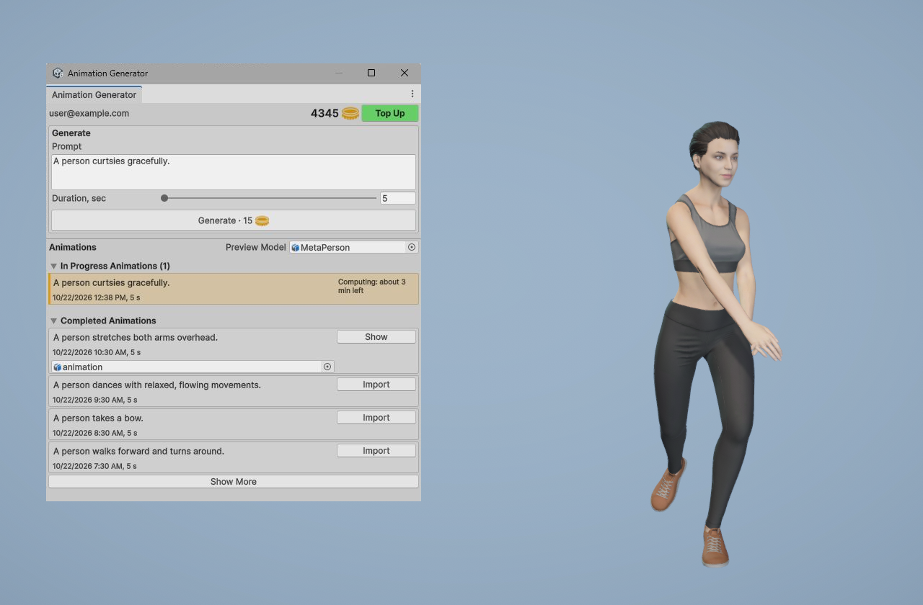
Task: Import the walks forward and turns animation
Action: (x=376, y=451)
